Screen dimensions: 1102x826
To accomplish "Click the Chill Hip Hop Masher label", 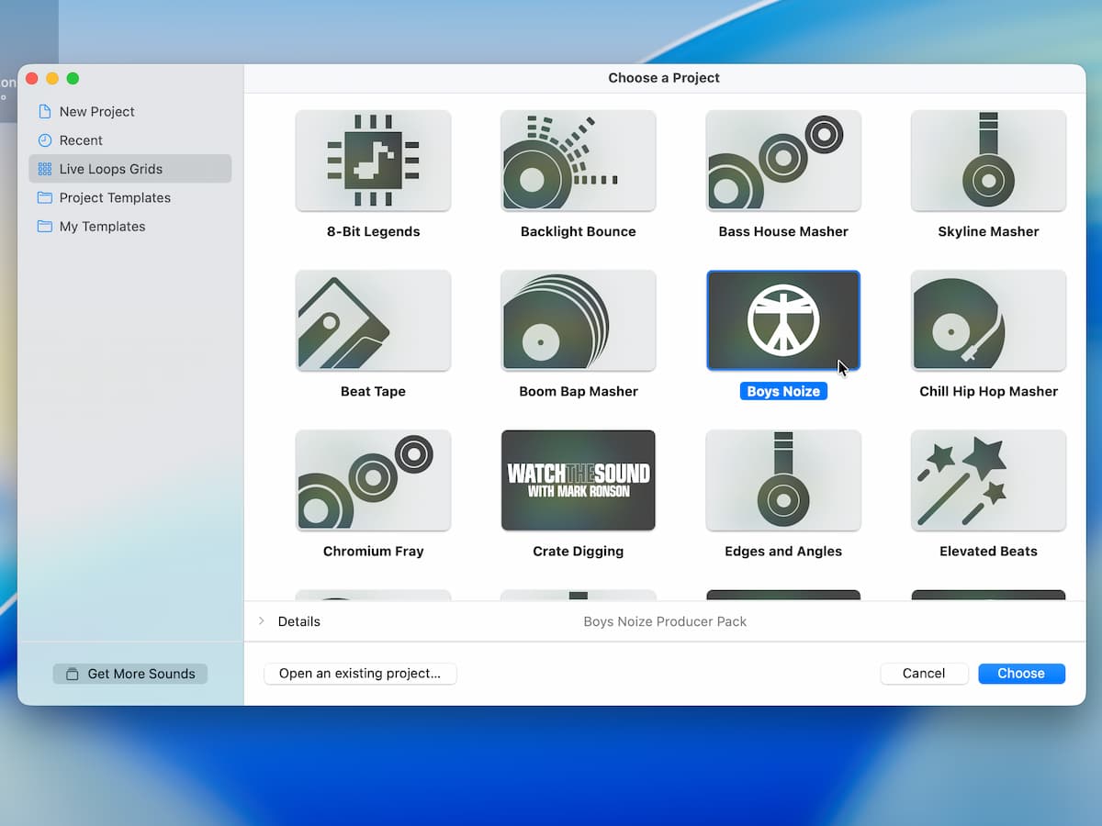I will pyautogui.click(x=988, y=391).
